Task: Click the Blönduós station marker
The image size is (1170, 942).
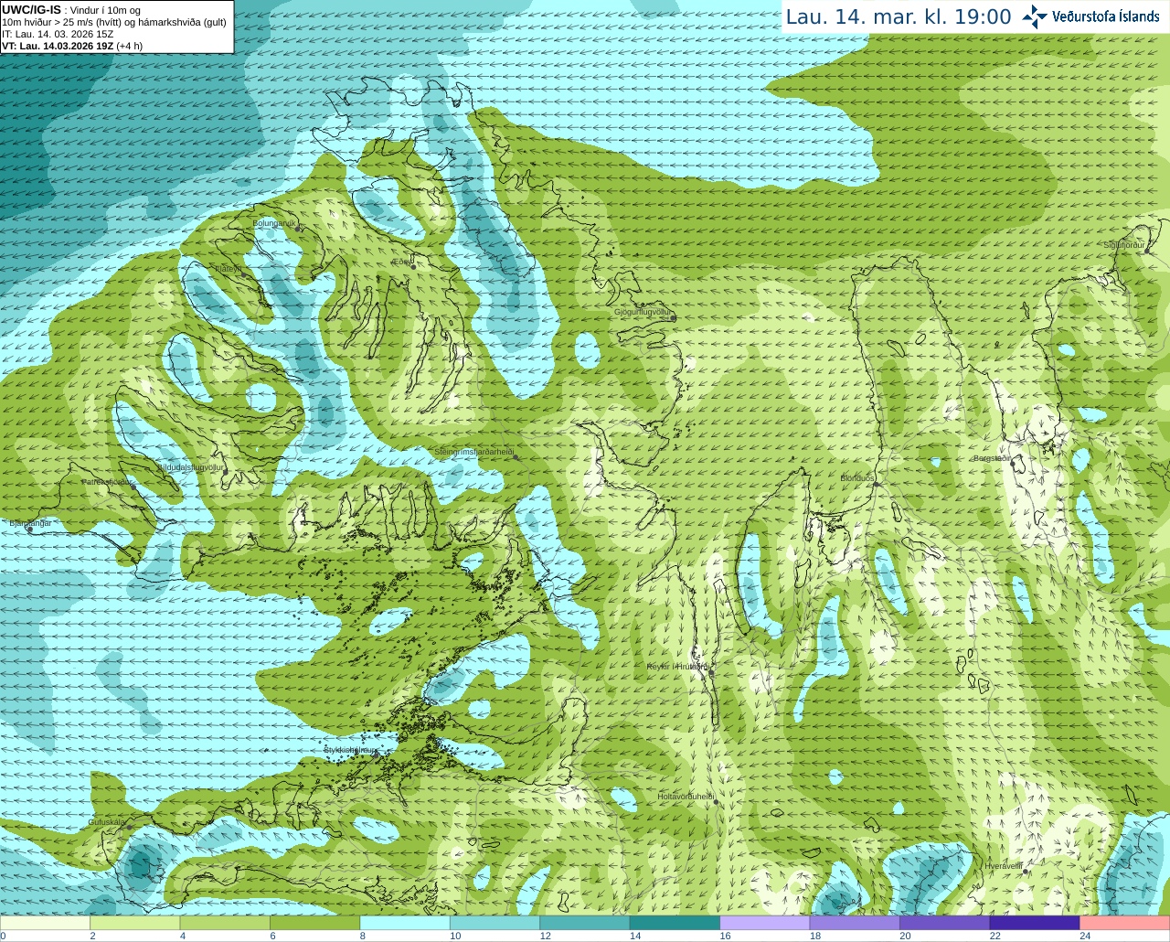Action: 876,484
